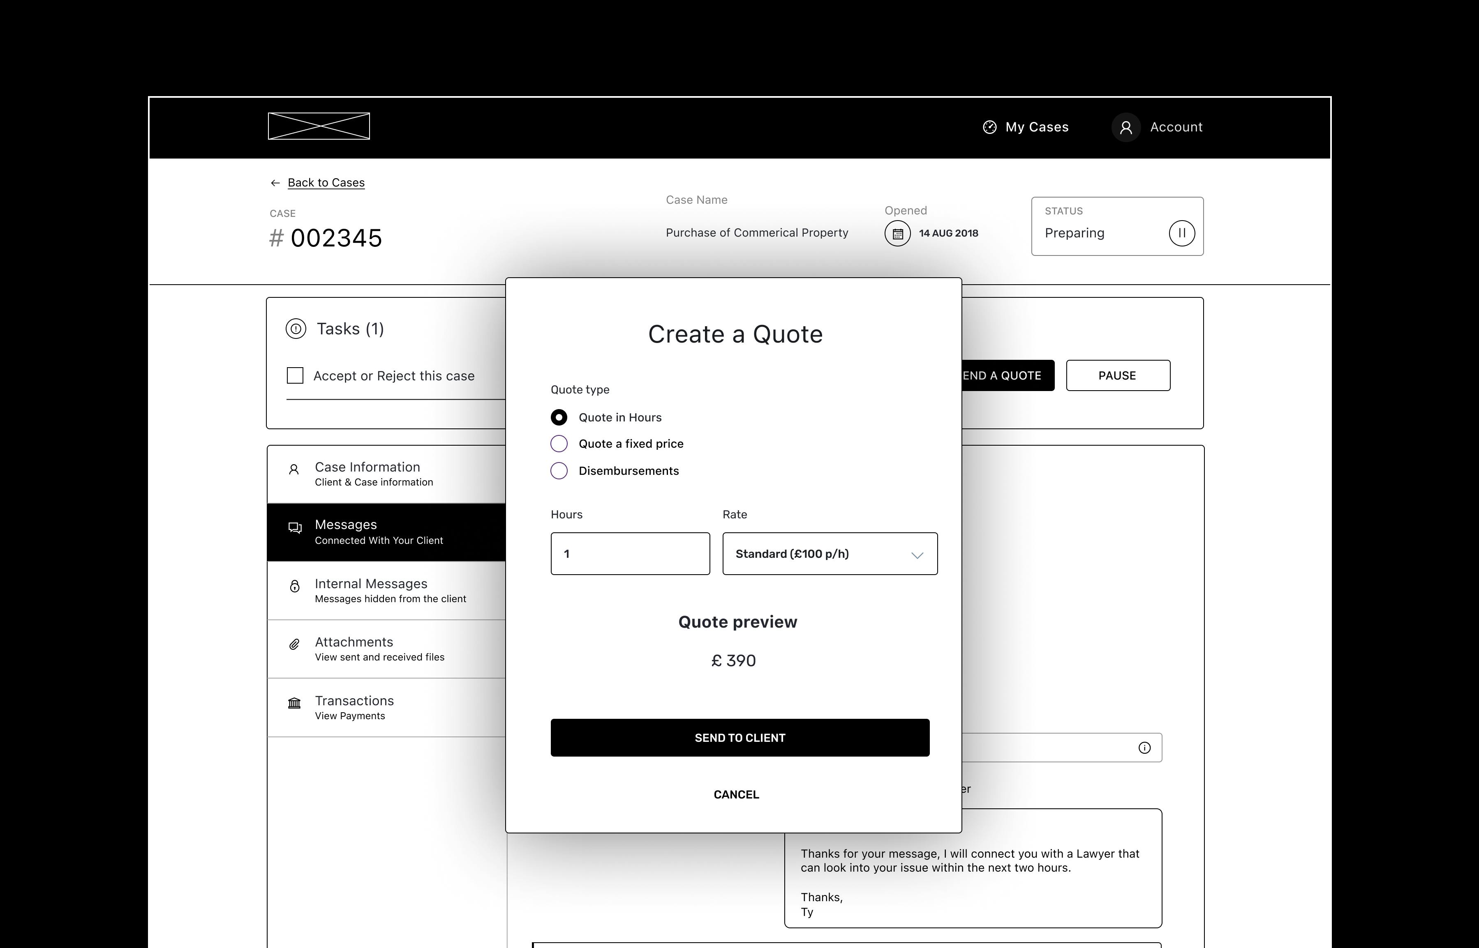The height and width of the screenshot is (948, 1479).
Task: Select the Quote in Hours radio button
Action: [x=559, y=417]
